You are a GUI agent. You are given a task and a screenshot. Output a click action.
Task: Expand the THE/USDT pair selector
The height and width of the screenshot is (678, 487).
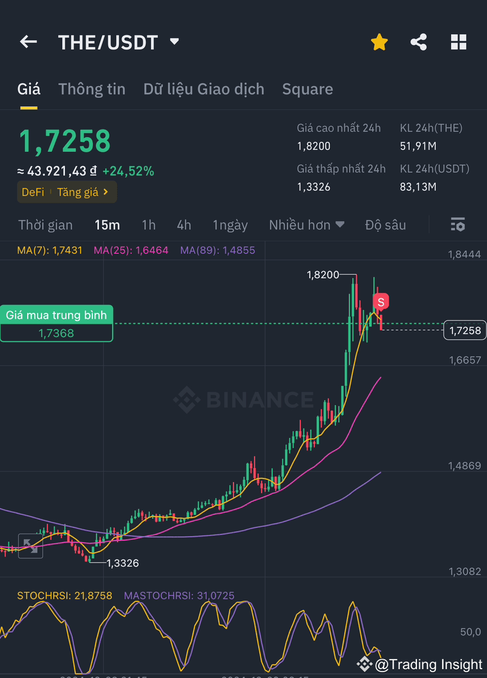pos(174,41)
